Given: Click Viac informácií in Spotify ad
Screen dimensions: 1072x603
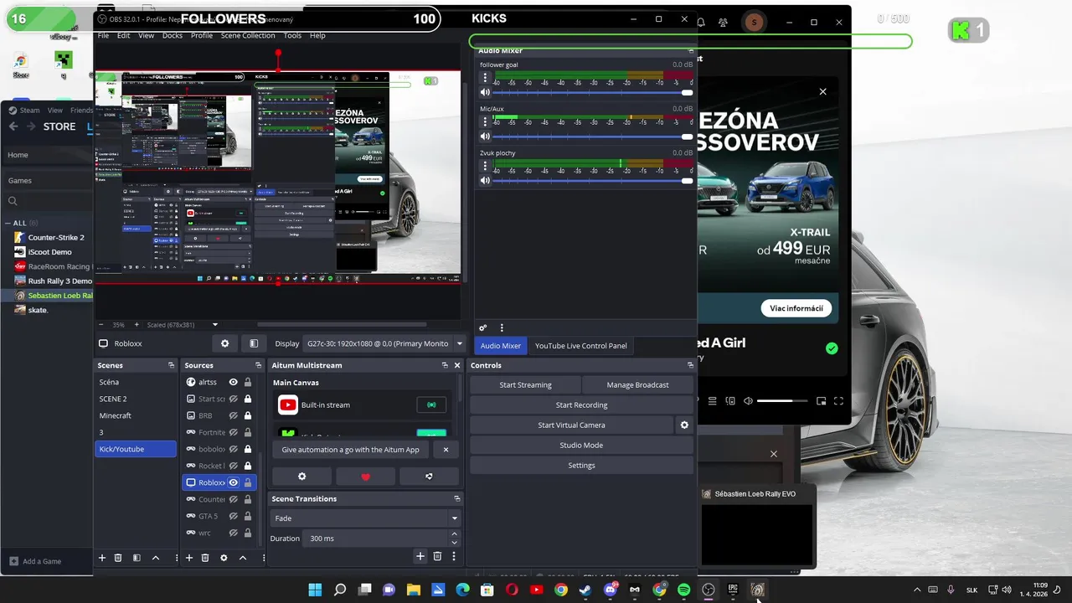Looking at the screenshot, I should (796, 308).
